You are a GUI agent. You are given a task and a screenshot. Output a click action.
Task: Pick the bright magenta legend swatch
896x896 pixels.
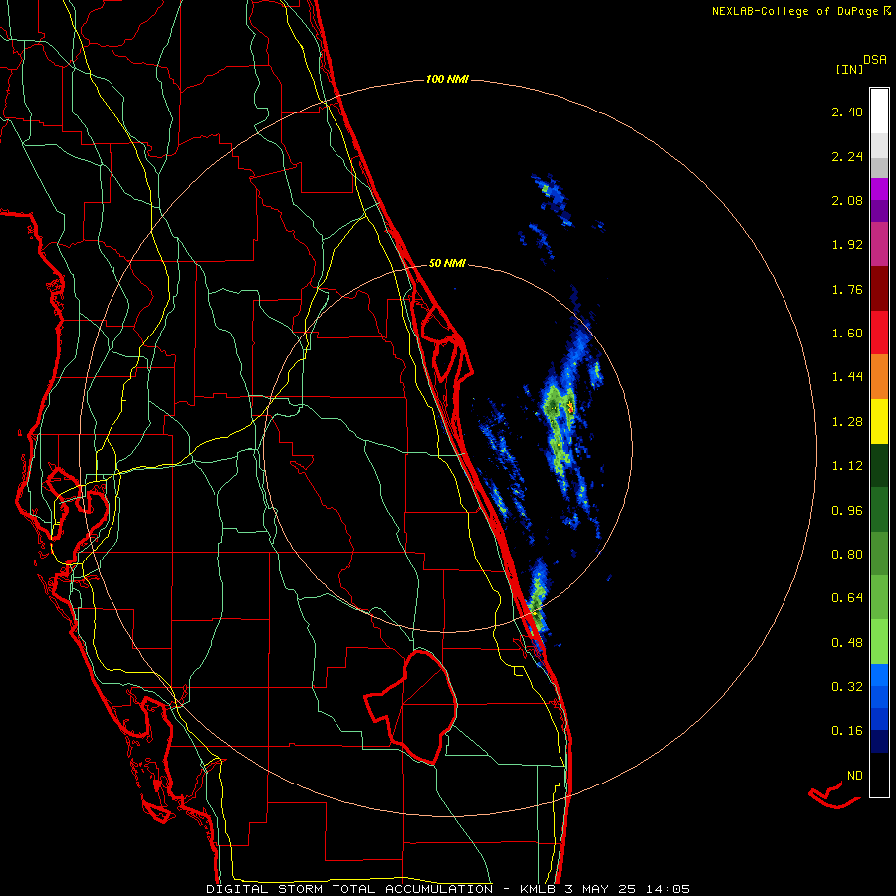pyautogui.click(x=879, y=189)
